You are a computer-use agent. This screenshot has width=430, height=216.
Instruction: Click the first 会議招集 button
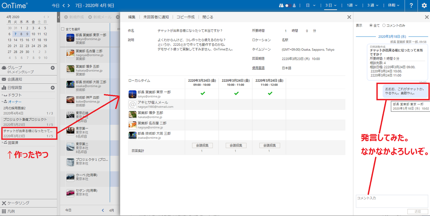[203, 146]
